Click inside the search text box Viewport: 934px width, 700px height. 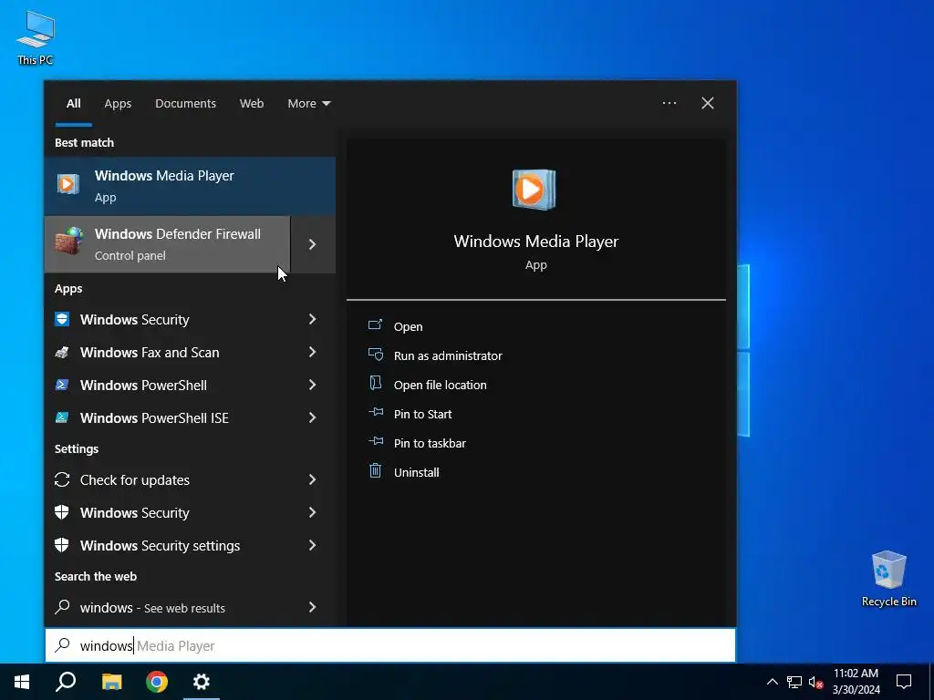(x=390, y=645)
